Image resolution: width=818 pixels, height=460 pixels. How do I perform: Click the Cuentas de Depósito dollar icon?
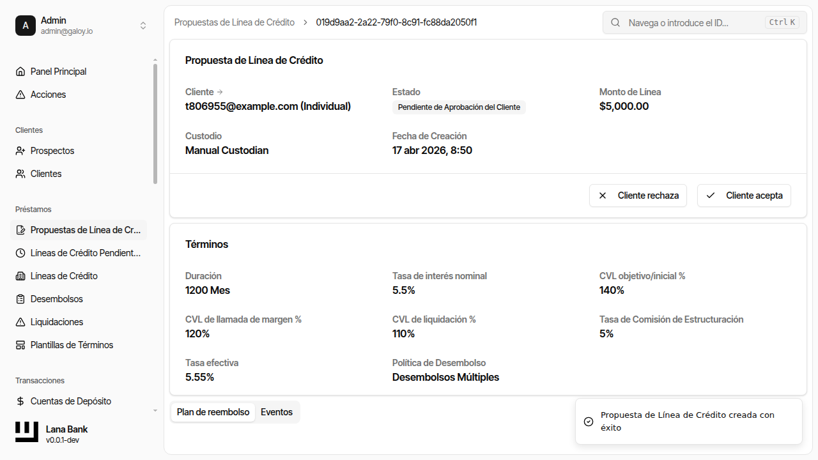(20, 401)
